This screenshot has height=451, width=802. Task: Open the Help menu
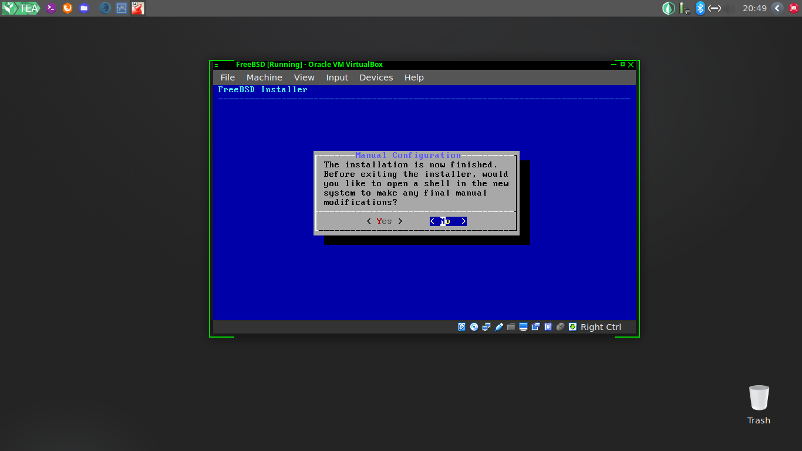point(414,78)
